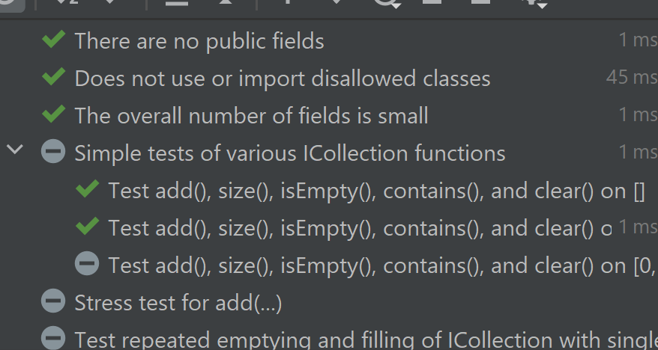Click the gray status icon beside "Stress test for add(...)"

(x=53, y=302)
